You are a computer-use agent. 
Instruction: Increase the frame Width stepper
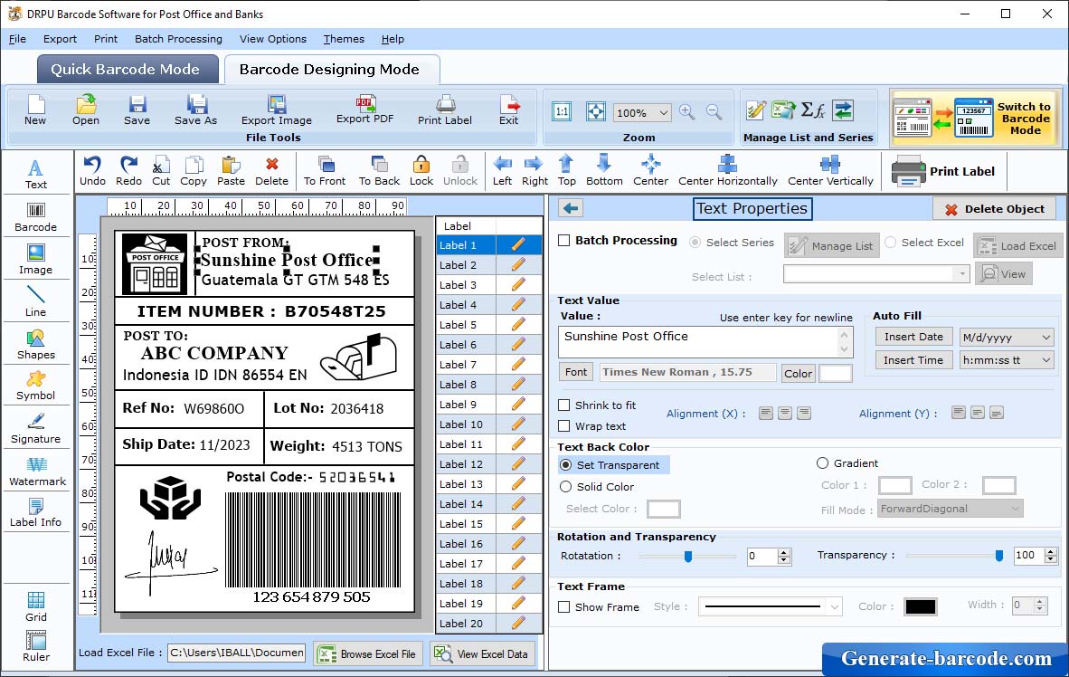[x=1040, y=601]
